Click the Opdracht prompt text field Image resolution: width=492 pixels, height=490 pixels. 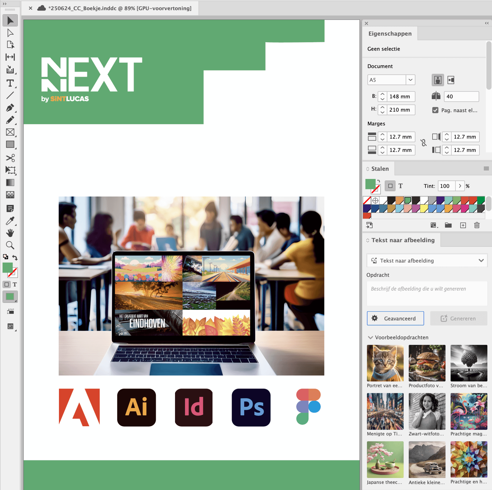coord(427,293)
